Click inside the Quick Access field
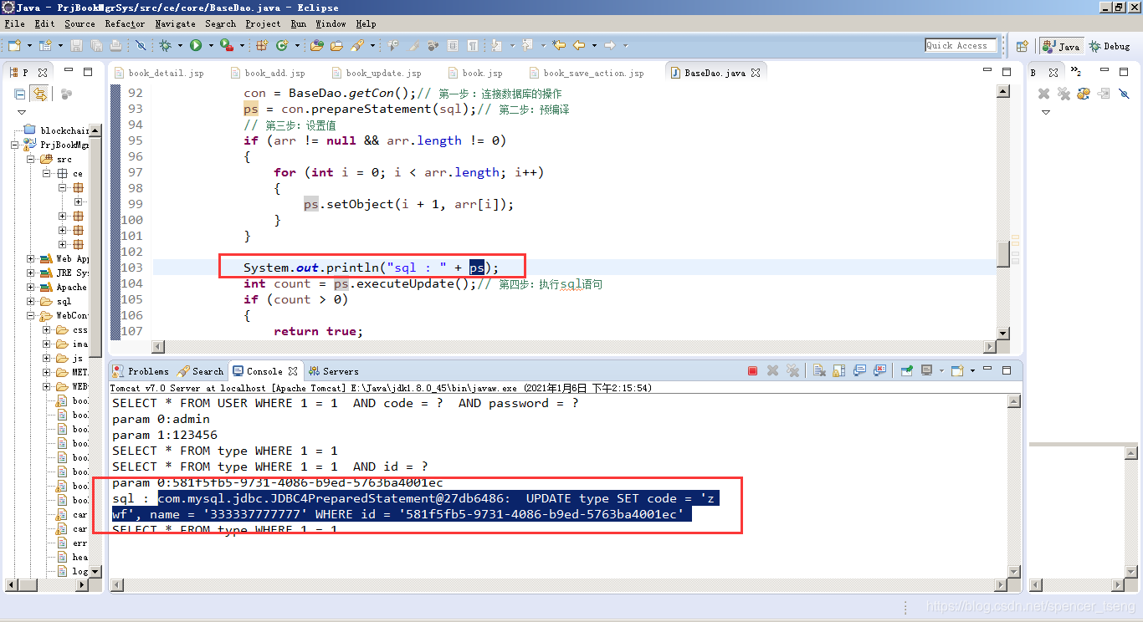This screenshot has height=622, width=1143. click(x=960, y=45)
